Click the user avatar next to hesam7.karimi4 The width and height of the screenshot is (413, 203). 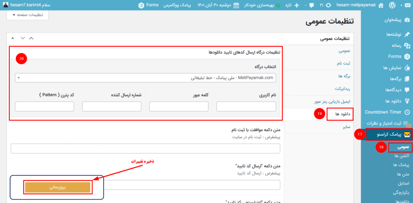click(x=6, y=5)
